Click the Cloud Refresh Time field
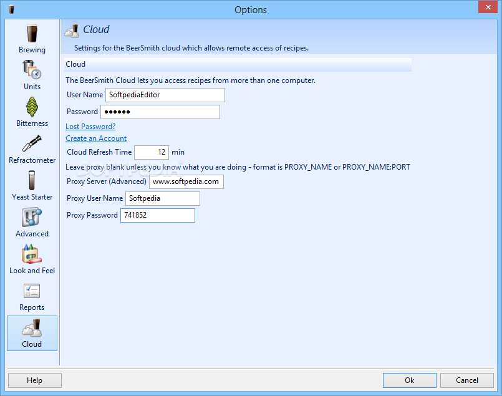 click(152, 152)
